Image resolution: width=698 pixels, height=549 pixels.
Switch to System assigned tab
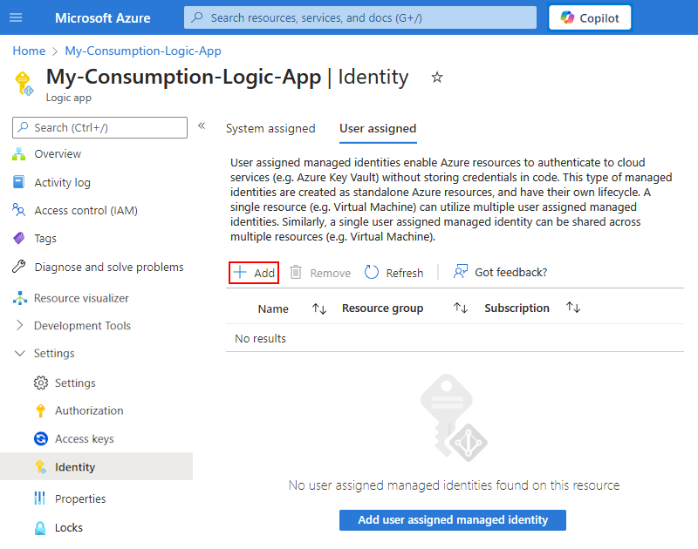click(x=270, y=128)
